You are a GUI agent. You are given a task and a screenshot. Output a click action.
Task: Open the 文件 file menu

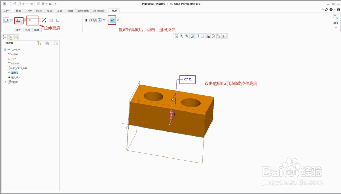pyautogui.click(x=7, y=11)
